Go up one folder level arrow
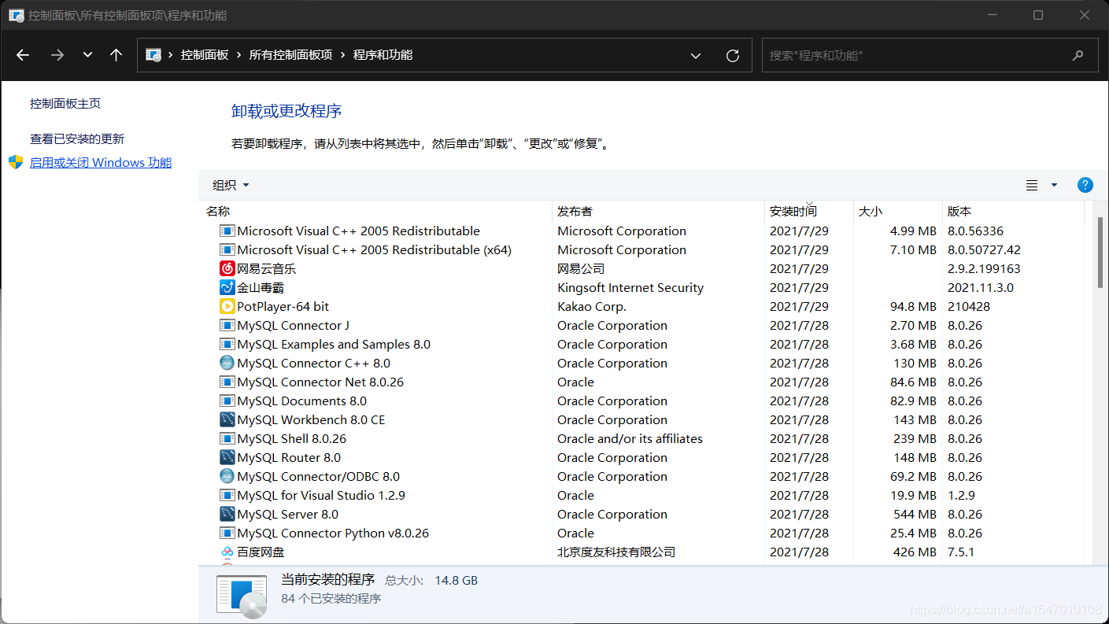Screen dimensions: 1109x624 (x=116, y=55)
